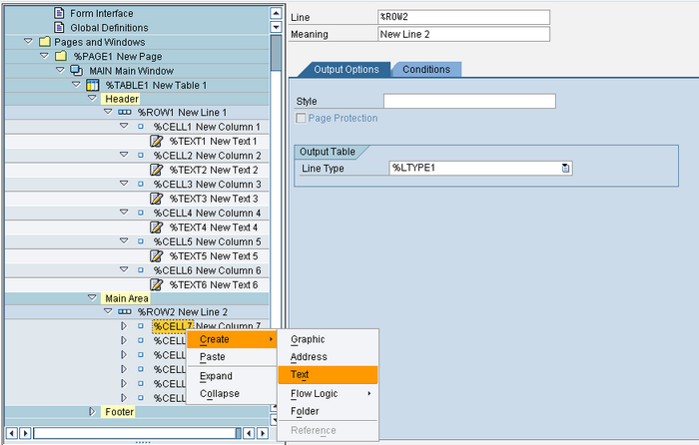Click the tree scroll-down arrow below scroll-up
The height and width of the screenshot is (445, 699).
point(276,27)
